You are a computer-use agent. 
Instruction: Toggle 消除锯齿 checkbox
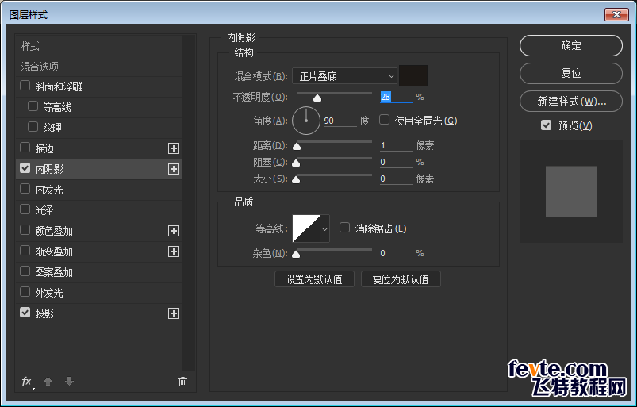pos(344,228)
